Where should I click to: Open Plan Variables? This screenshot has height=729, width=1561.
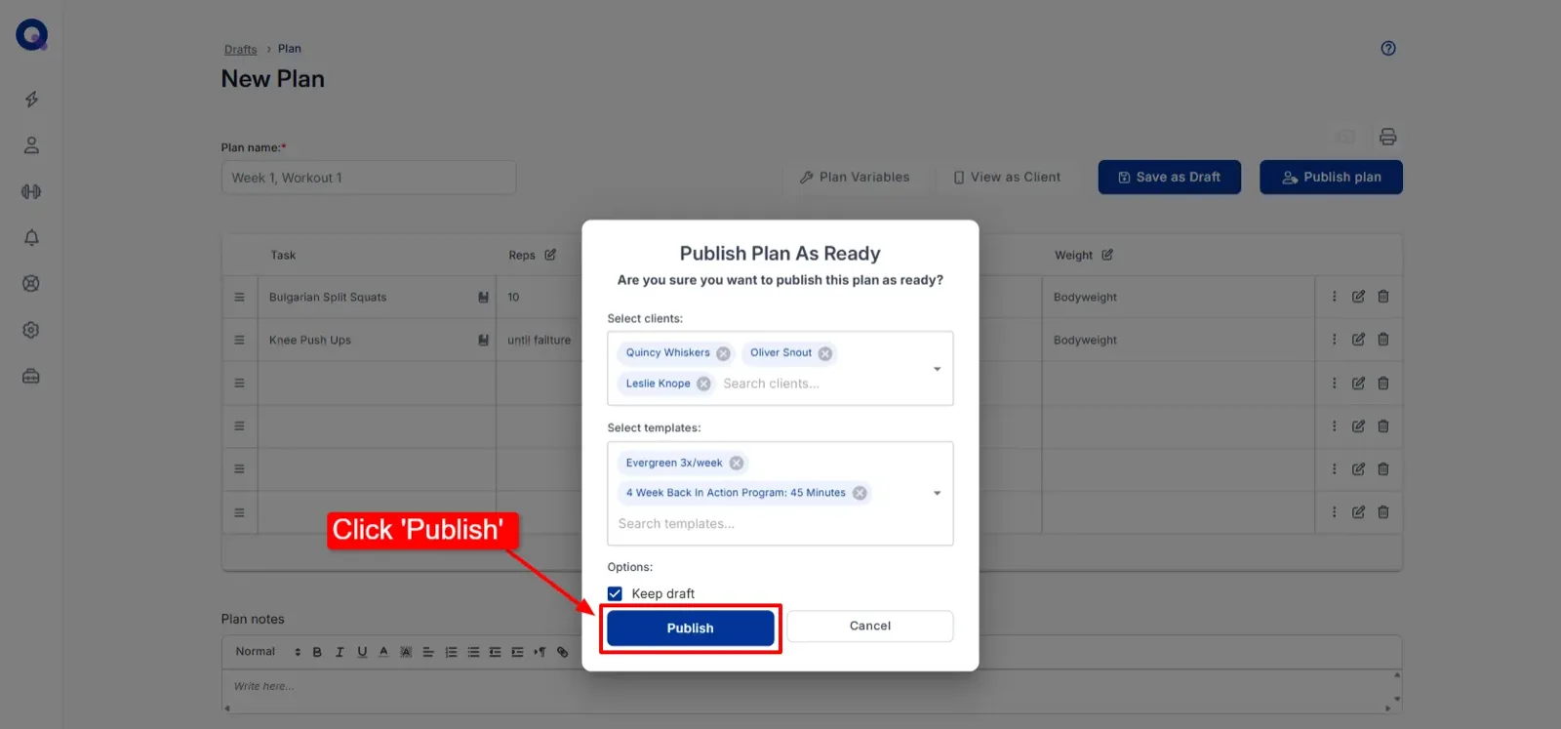click(x=854, y=177)
